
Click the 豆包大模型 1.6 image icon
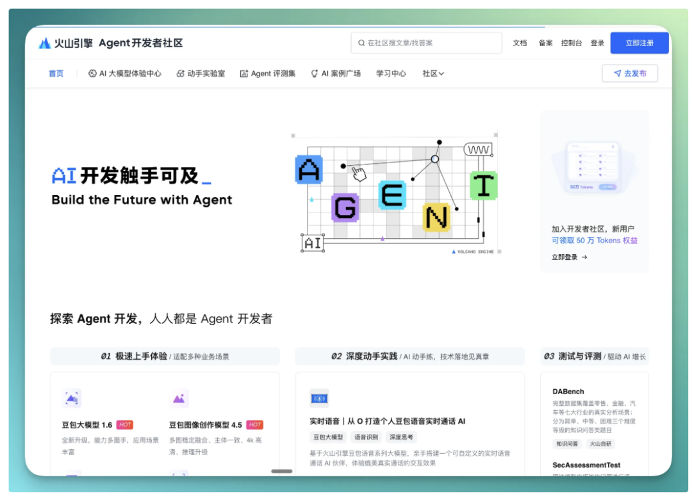coord(72,399)
